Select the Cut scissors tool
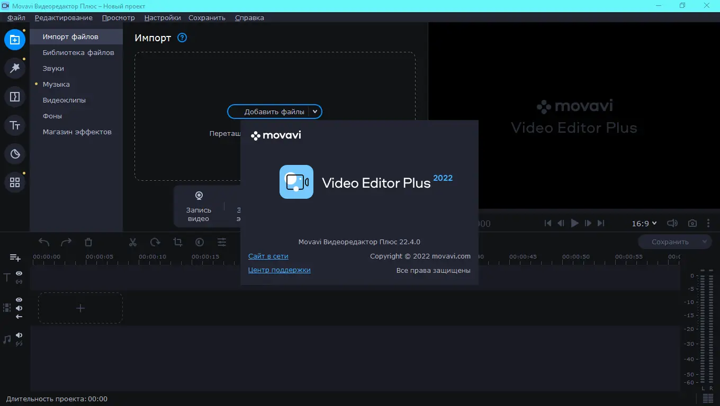This screenshot has height=406, width=720. point(133,242)
